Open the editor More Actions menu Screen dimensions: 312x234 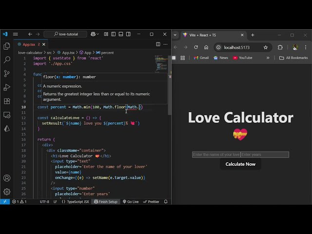(165, 44)
